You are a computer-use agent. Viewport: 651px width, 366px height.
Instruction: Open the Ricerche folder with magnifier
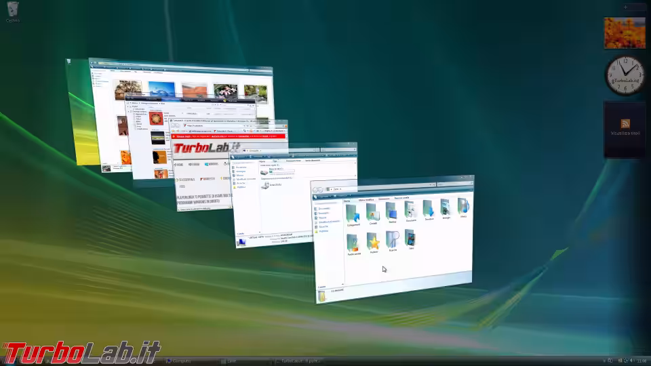pyautogui.click(x=392, y=239)
